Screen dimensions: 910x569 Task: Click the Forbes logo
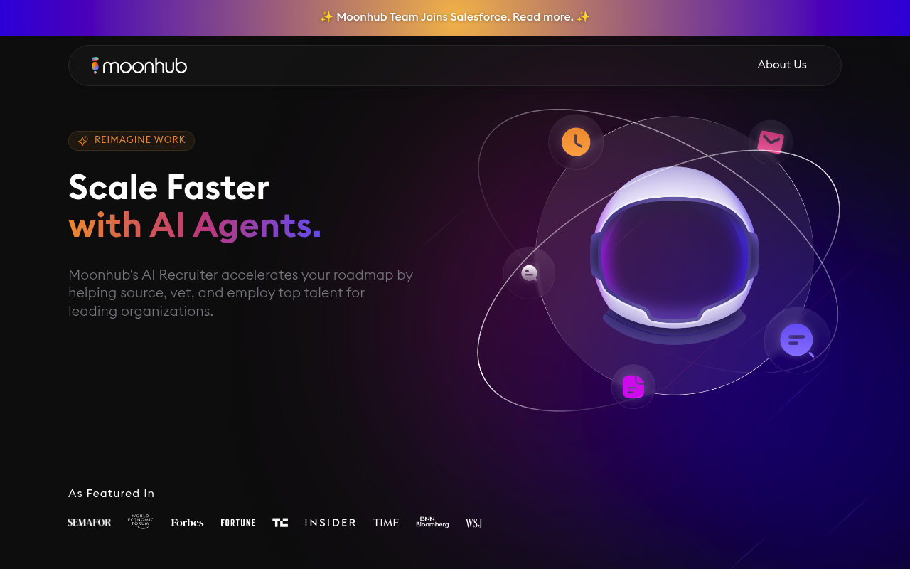pyautogui.click(x=187, y=523)
